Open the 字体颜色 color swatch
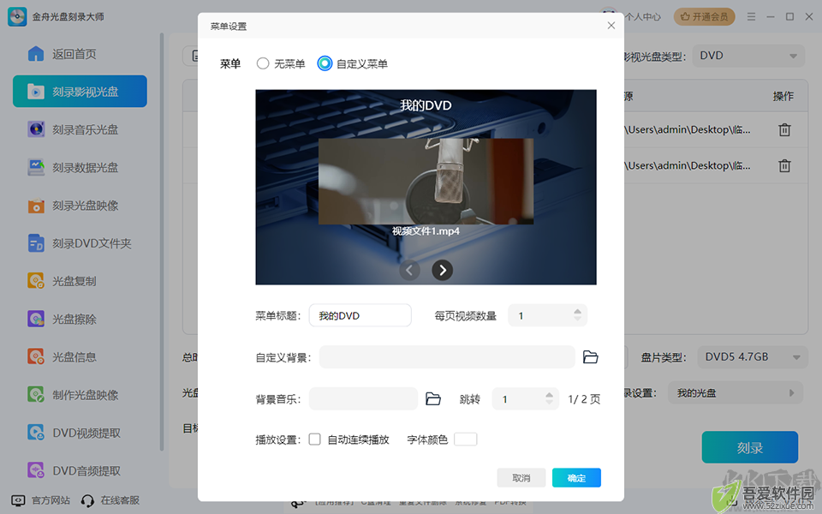Screen dimensions: 822x514 [466, 439]
